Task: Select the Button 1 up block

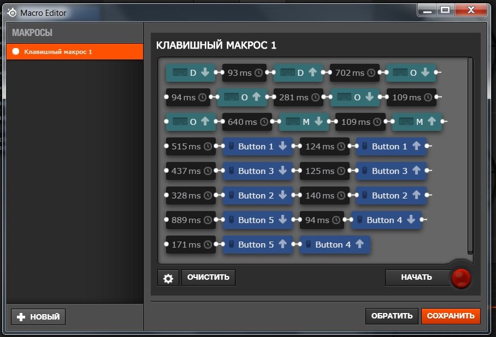Action: pyautogui.click(x=391, y=146)
